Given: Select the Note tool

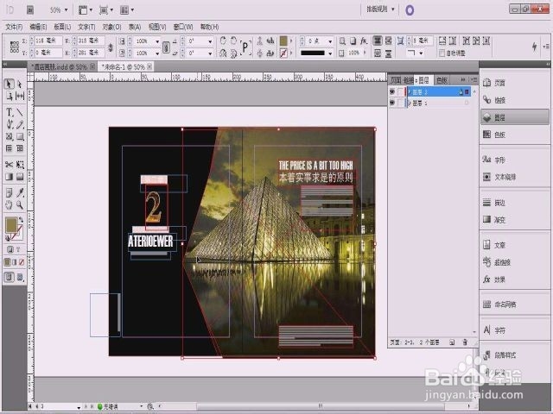Looking at the screenshot, I should click(x=10, y=192).
